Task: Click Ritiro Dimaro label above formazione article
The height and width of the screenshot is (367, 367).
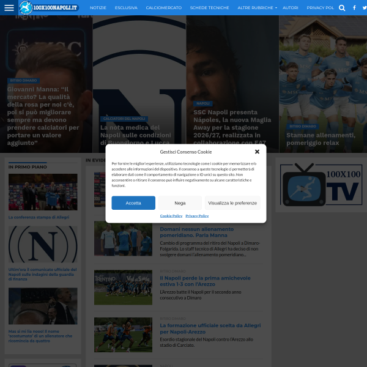Action: coord(172,319)
